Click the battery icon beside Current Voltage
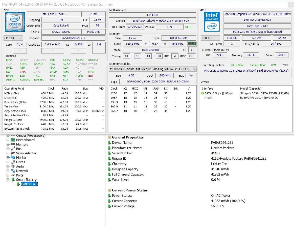294x227 pixels. (x=109, y=206)
